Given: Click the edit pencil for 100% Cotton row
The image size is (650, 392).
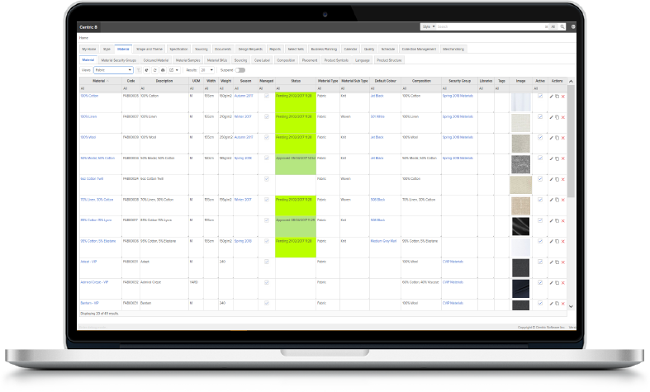Looking at the screenshot, I should coord(551,97).
